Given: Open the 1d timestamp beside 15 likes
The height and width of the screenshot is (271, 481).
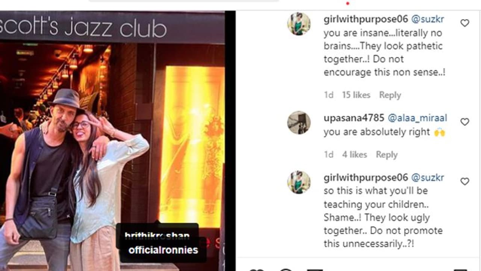Looking at the screenshot, I should (329, 95).
